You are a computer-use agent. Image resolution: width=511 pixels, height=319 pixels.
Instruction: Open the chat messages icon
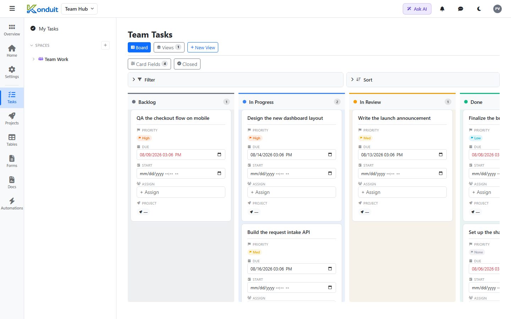[x=461, y=9]
